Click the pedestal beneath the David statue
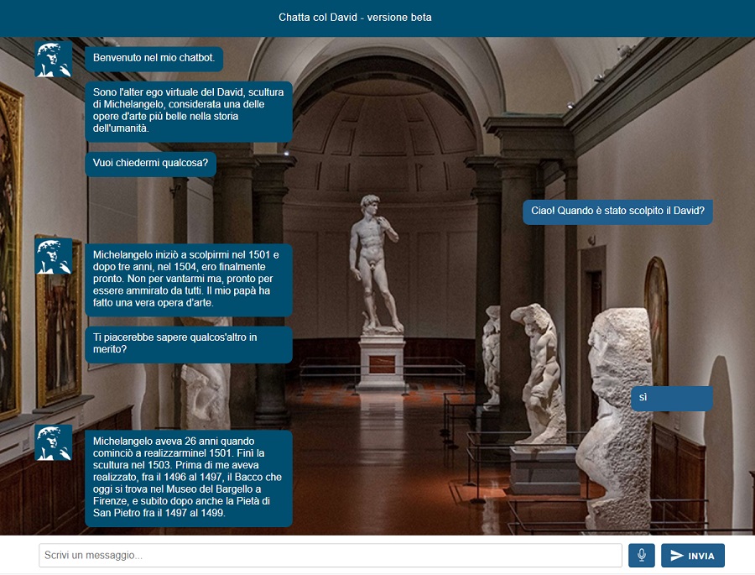The width and height of the screenshot is (755, 575). click(x=382, y=361)
